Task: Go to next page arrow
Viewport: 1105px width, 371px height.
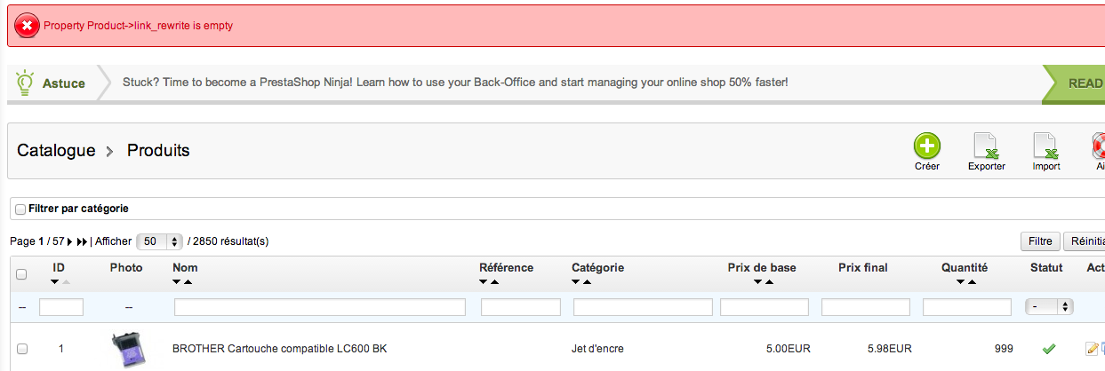Action: coord(70,241)
